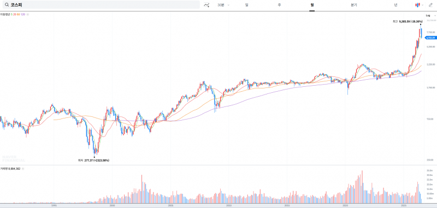Click the 3,250.00 price axis label

tap(430, 64)
